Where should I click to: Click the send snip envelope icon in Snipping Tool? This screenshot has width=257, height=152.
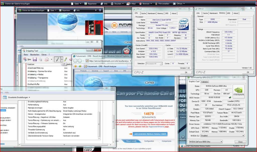(x=47, y=59)
